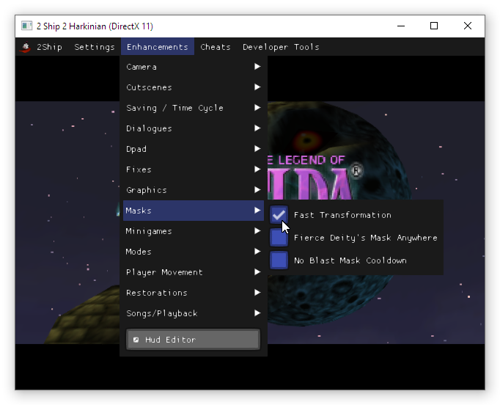
Task: Open the 2Ship menu
Action: pyautogui.click(x=49, y=47)
